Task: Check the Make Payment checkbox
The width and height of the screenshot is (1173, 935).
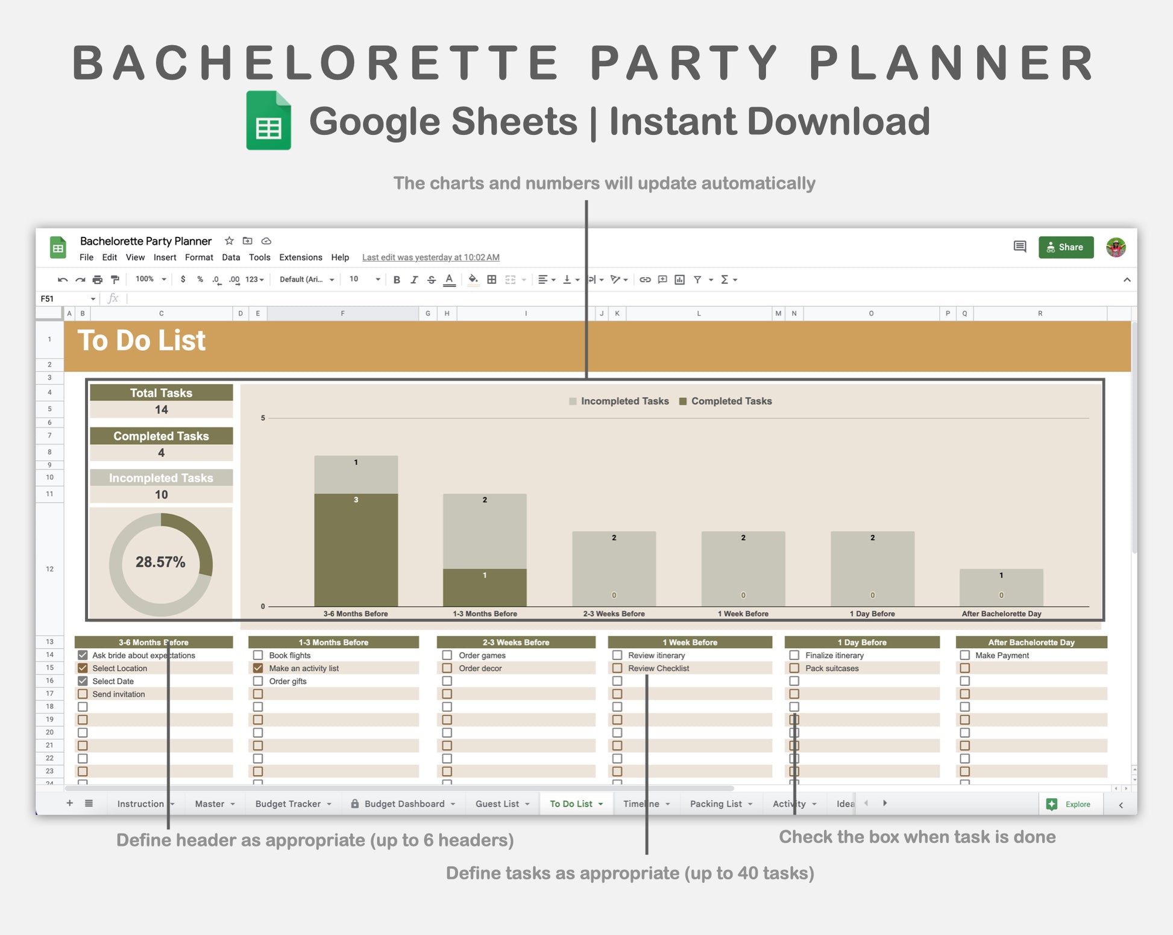Action: [x=964, y=655]
